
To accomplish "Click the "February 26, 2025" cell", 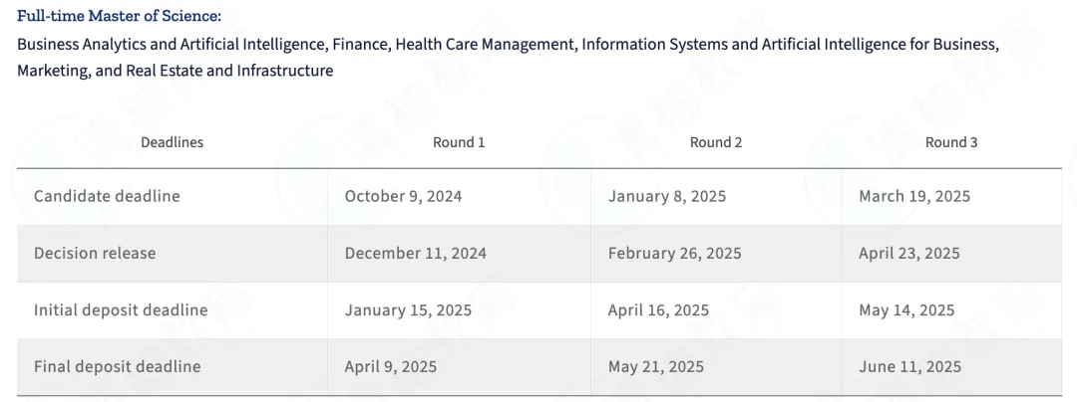I will tap(675, 253).
